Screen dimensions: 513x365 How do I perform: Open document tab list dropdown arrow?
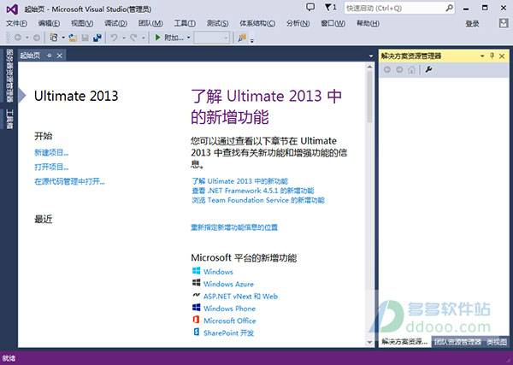pyautogui.click(x=371, y=56)
